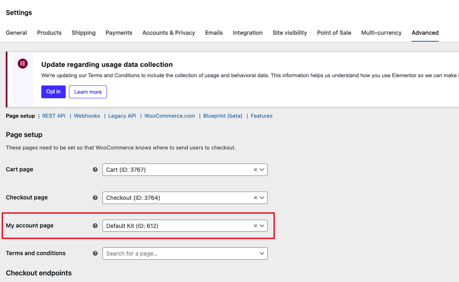This screenshot has width=459, height=282.
Task: Clear the My account page selection
Action: point(255,226)
